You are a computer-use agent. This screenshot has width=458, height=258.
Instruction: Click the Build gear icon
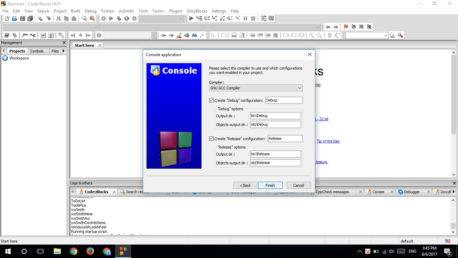(104, 18)
